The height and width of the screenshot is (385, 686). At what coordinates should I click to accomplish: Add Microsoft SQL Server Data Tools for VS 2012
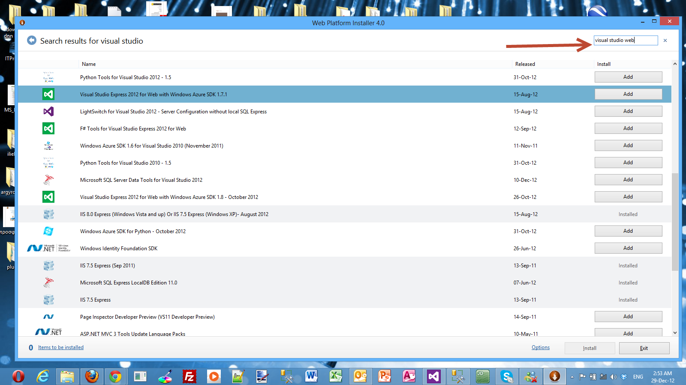pos(628,180)
